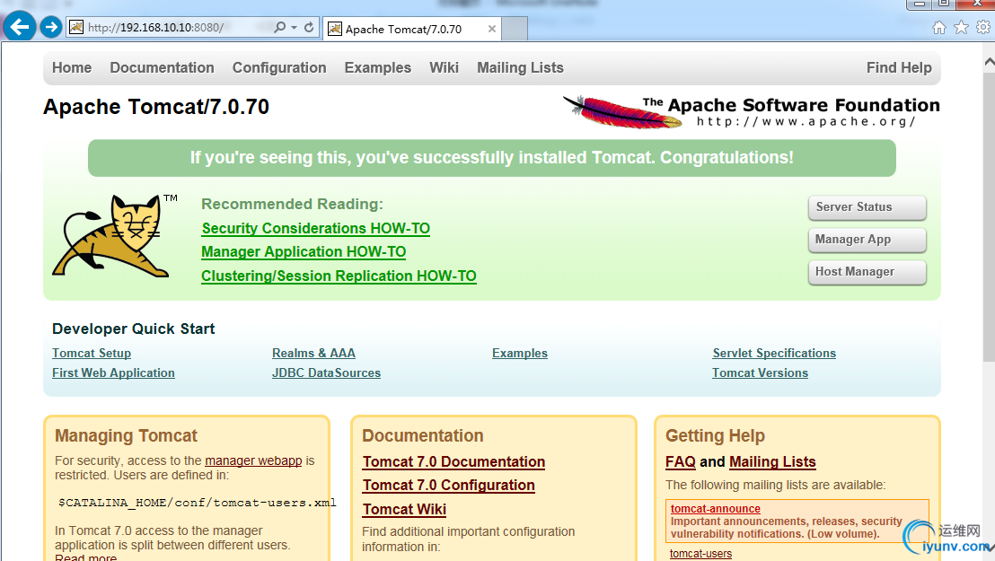Open First Web Application link
This screenshot has height=561, width=995.
113,373
